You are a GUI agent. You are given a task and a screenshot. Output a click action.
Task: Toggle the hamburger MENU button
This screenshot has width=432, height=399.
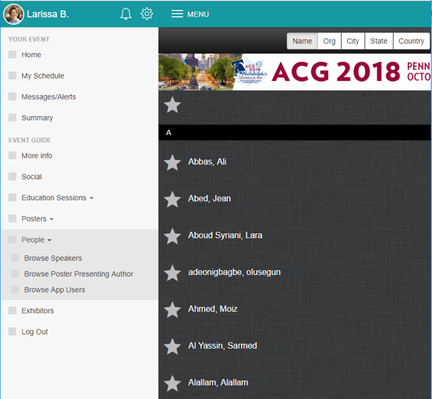point(190,14)
